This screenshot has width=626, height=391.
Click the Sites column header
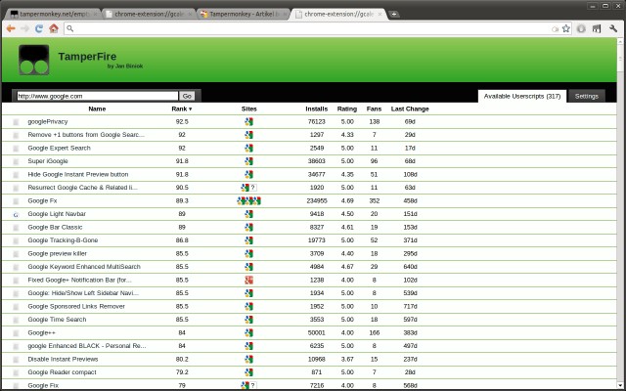pyautogui.click(x=249, y=109)
